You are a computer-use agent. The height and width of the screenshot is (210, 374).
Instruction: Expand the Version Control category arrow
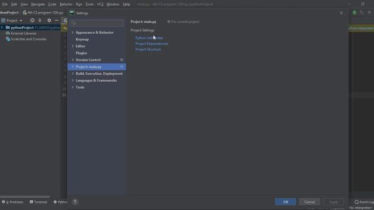click(x=72, y=60)
